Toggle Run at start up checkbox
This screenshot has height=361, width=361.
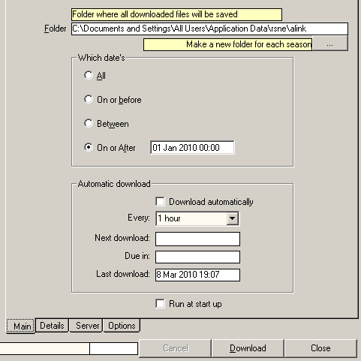point(160,304)
